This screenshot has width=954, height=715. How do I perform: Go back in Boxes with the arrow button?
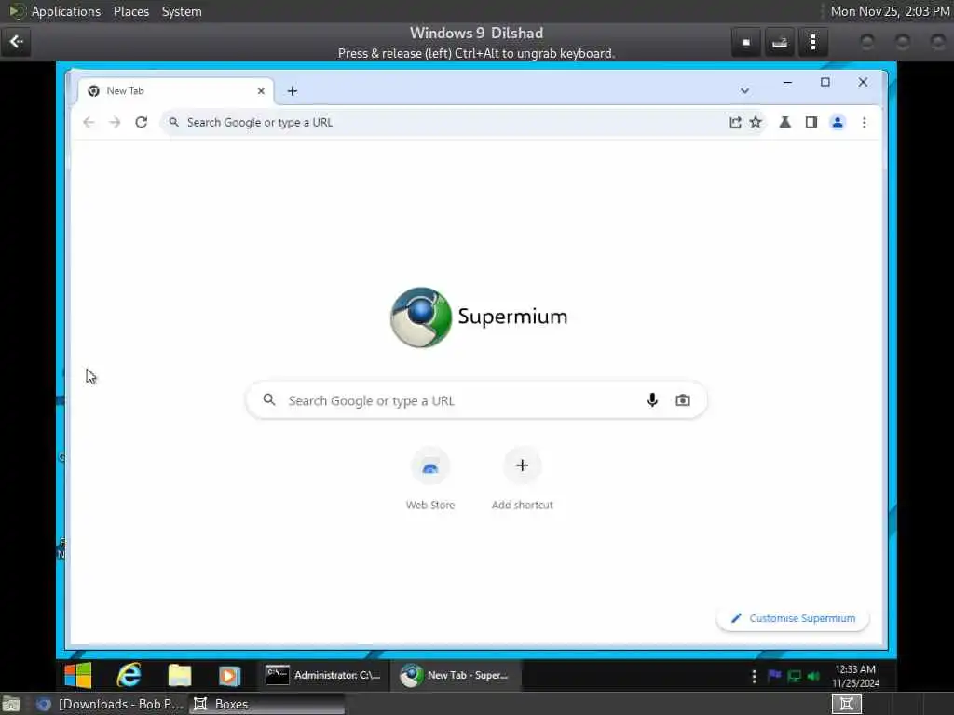point(16,42)
